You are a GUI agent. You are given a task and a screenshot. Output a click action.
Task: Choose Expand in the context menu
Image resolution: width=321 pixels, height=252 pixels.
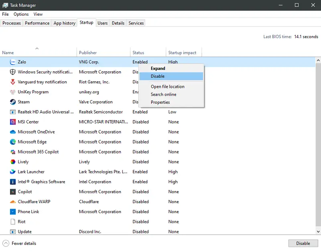pyautogui.click(x=158, y=69)
